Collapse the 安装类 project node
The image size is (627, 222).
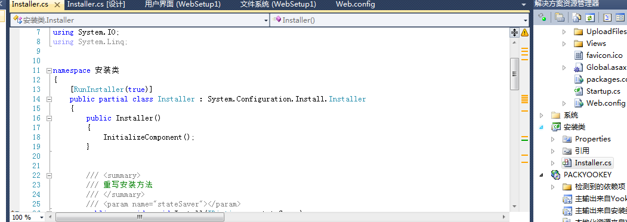(x=542, y=127)
